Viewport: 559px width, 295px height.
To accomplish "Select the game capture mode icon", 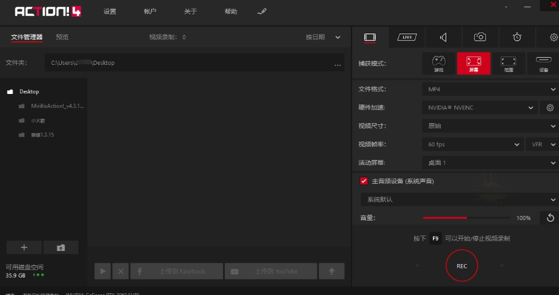I will pyautogui.click(x=438, y=63).
